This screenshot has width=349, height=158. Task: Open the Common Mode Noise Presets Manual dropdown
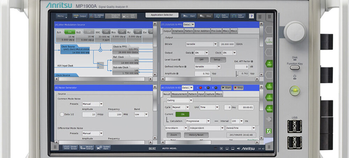pos(93,104)
